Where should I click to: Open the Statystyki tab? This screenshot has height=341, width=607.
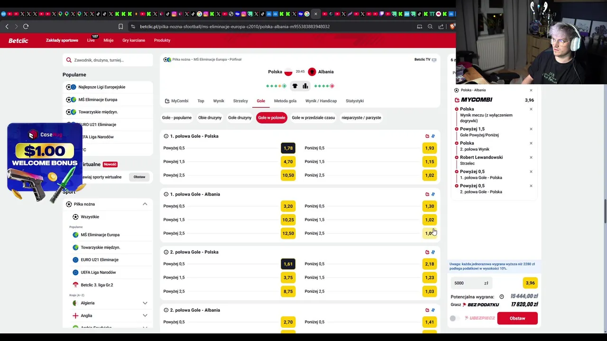coord(355,101)
